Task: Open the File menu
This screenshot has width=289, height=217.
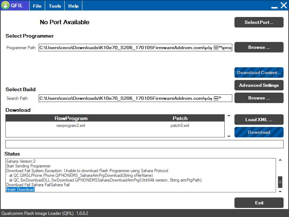Action: (x=37, y=6)
